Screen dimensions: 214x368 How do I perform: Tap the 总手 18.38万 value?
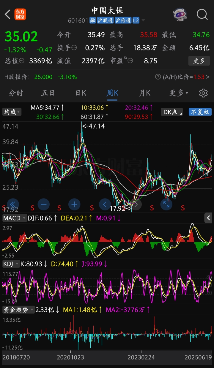click(x=145, y=48)
